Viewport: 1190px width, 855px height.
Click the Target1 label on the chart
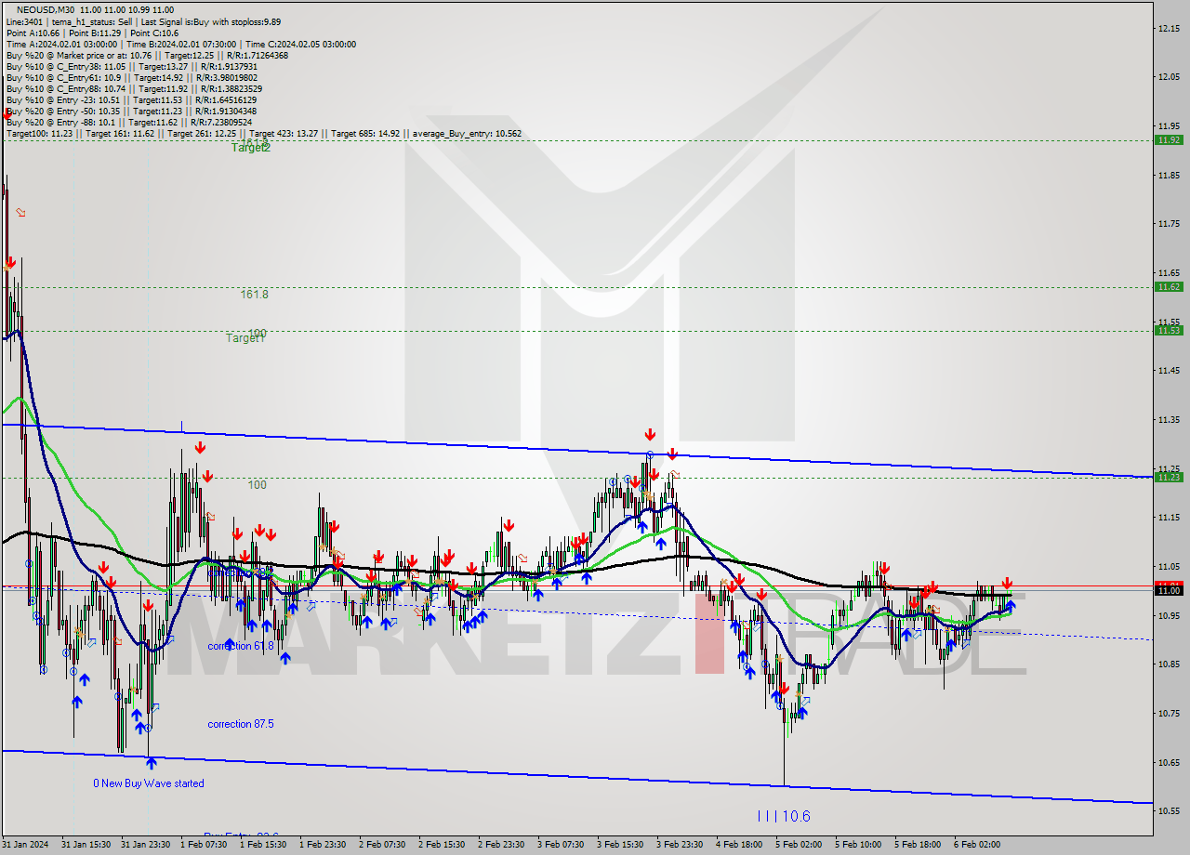coord(245,338)
